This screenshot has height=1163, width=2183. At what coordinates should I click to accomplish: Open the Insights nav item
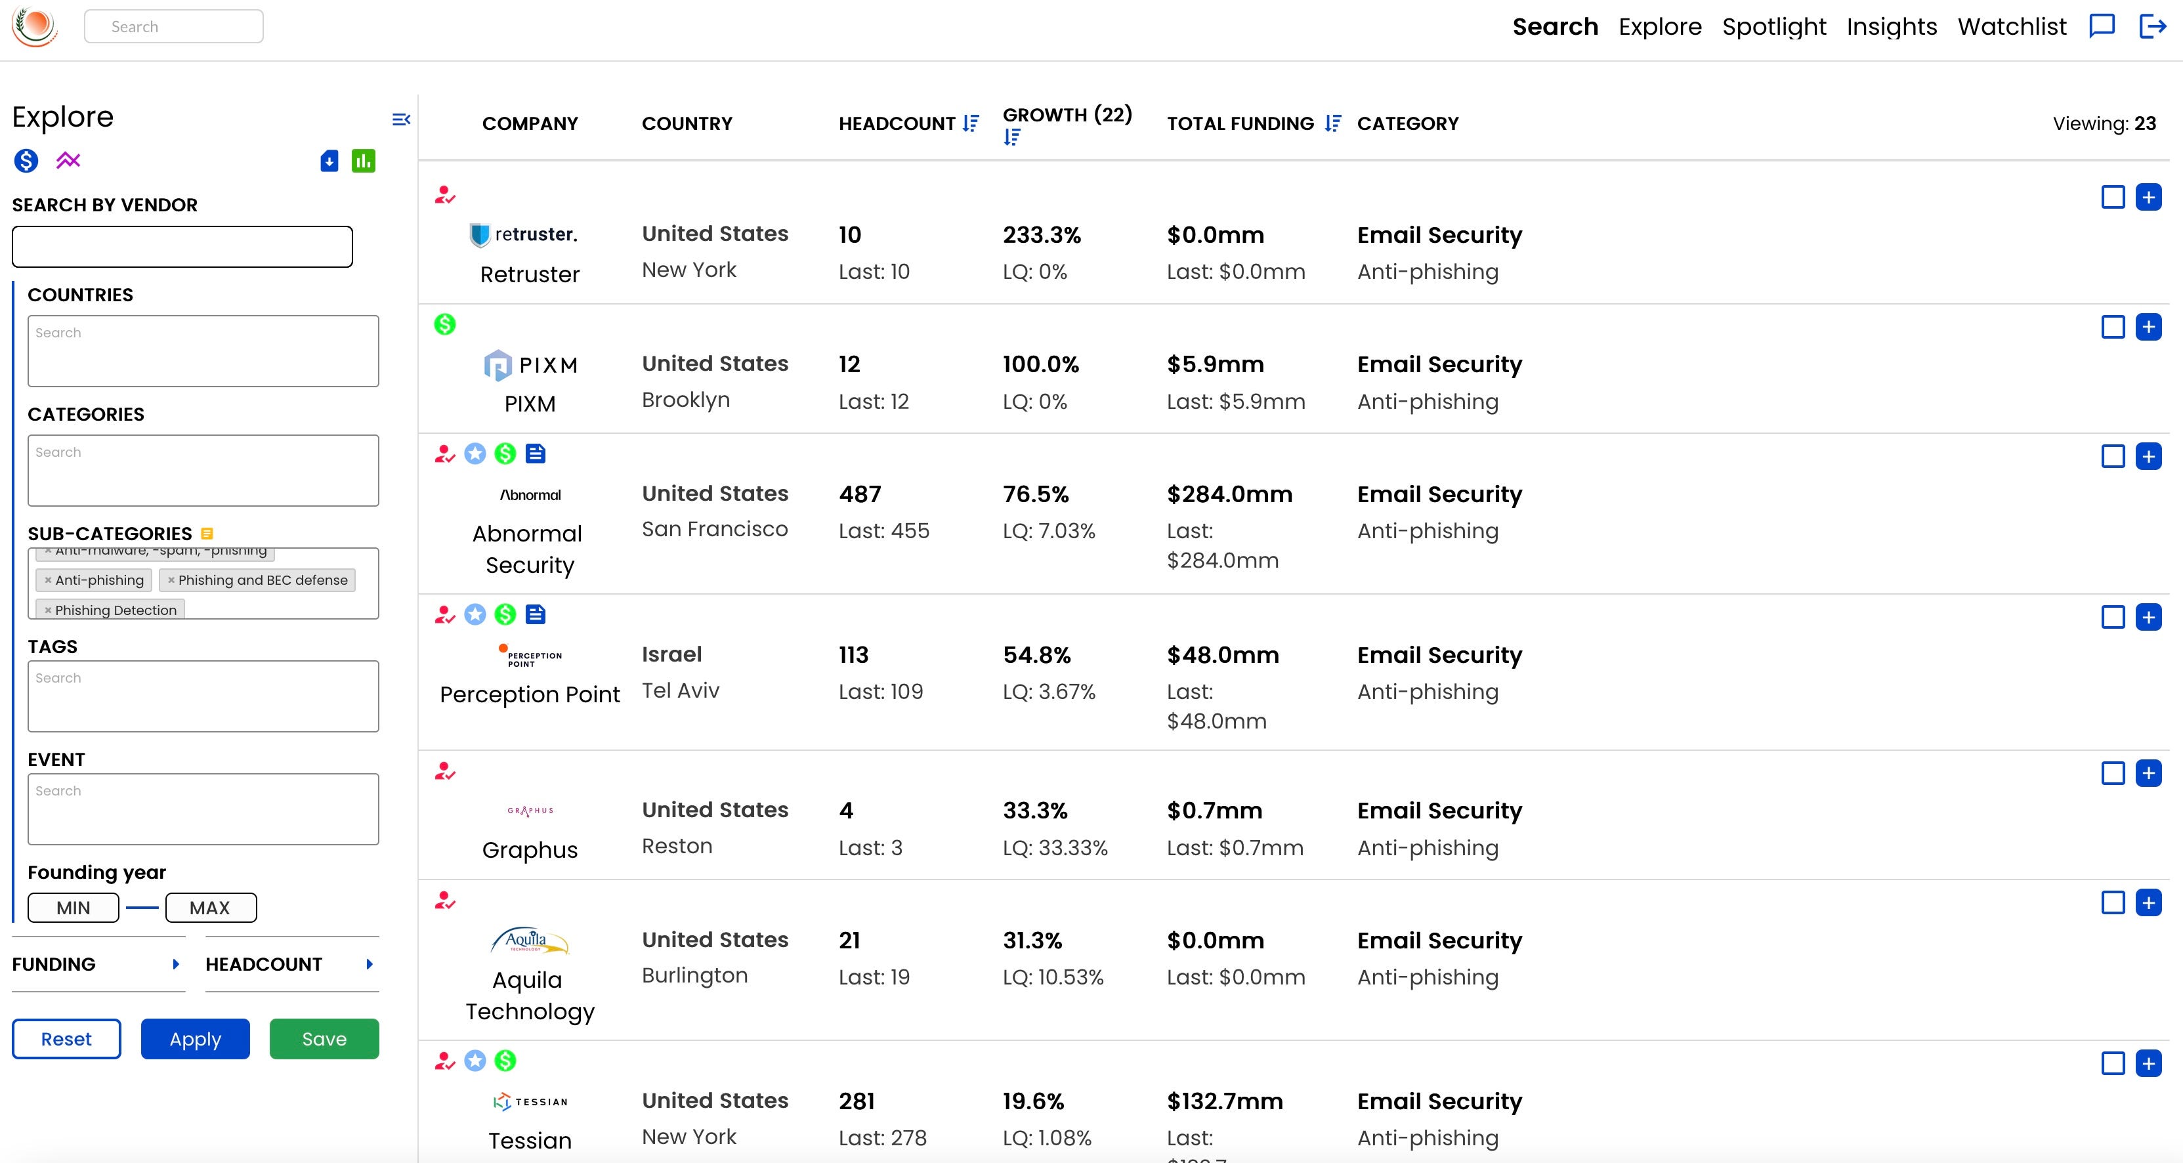point(1892,26)
